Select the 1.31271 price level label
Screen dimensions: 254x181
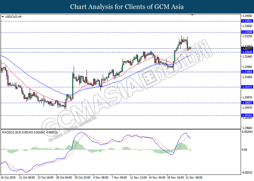247,87
